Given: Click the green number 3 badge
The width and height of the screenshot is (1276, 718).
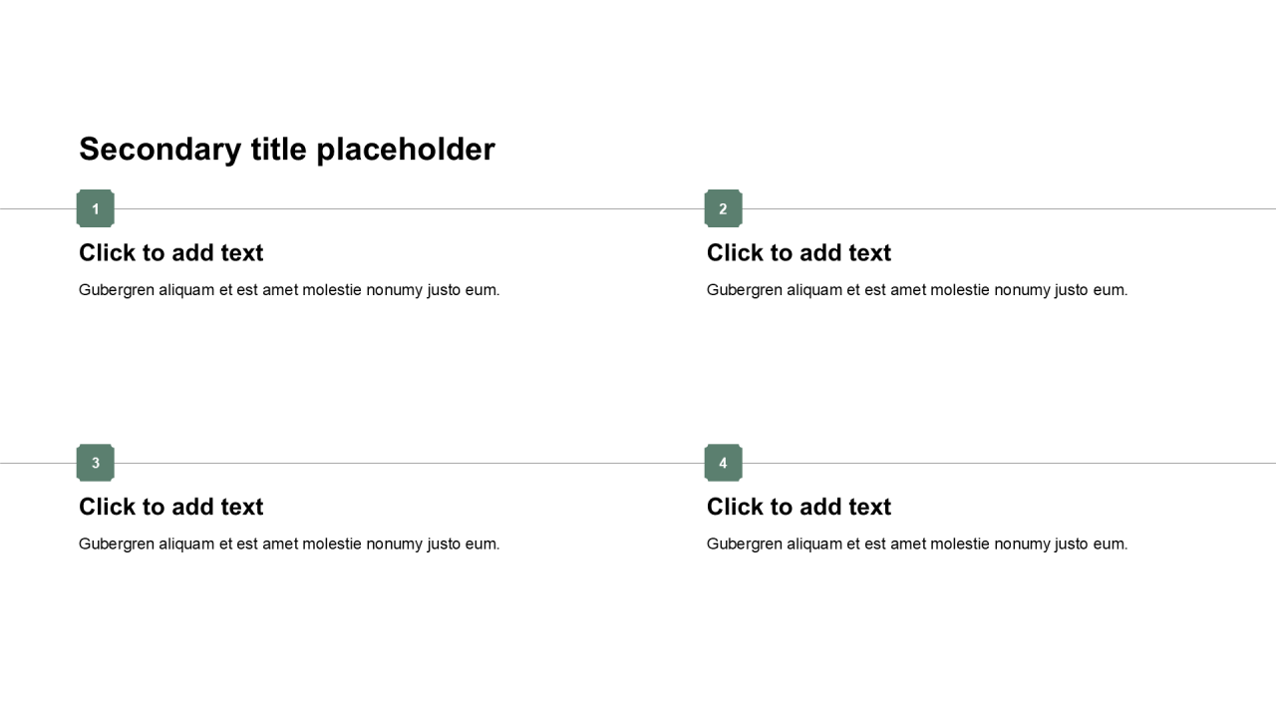Looking at the screenshot, I should click(96, 463).
